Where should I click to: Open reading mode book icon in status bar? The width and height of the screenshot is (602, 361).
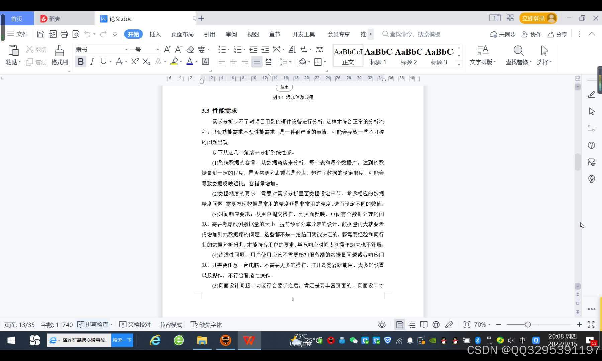click(x=424, y=325)
